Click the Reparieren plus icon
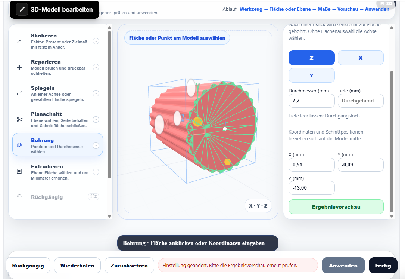The height and width of the screenshot is (279, 405). tap(19, 67)
